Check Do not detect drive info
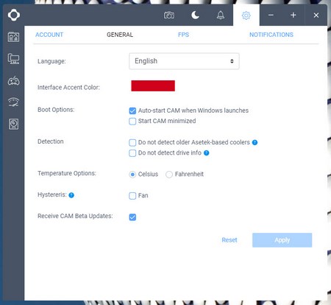331x305 pixels. 132,153
